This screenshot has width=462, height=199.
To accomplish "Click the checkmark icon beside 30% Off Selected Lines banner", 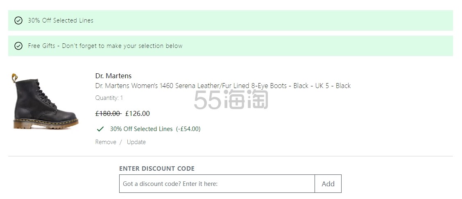I will tap(18, 20).
